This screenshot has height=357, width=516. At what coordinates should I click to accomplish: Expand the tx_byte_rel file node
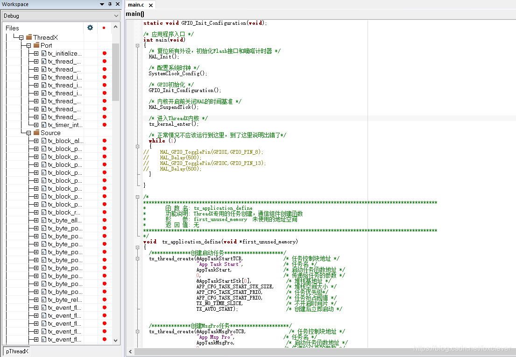tap(36, 300)
